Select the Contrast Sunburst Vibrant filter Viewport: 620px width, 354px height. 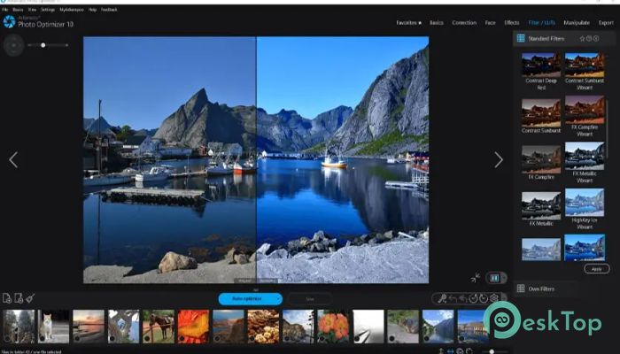pyautogui.click(x=585, y=72)
